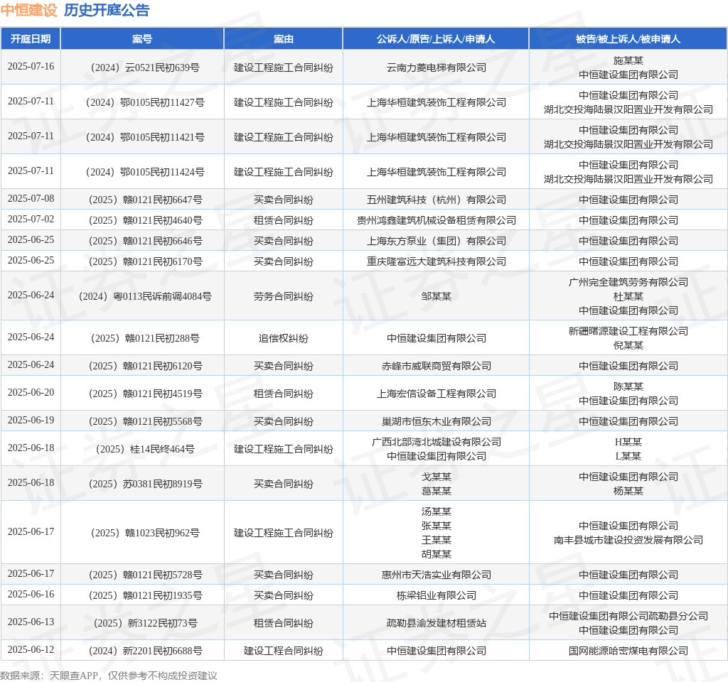The height and width of the screenshot is (682, 728).
Task: Click the 数据来源 footer note
Action: [109, 676]
